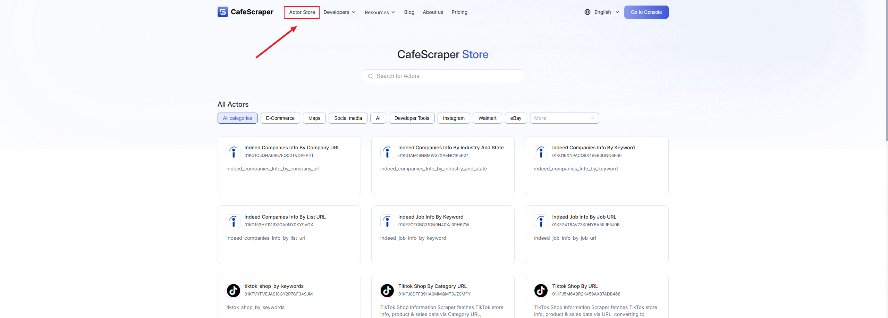This screenshot has height=318, width=888.
Task: Click actor ID 01KG16XNPACQ8X4BE90DNN6F60
Action: [x=586, y=156]
